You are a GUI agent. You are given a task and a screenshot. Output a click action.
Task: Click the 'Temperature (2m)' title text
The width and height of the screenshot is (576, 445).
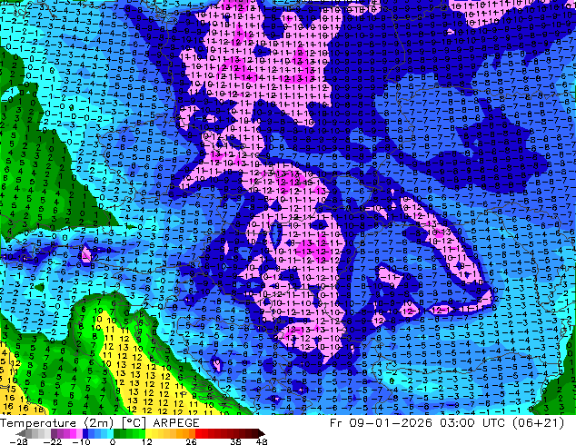(x=57, y=423)
